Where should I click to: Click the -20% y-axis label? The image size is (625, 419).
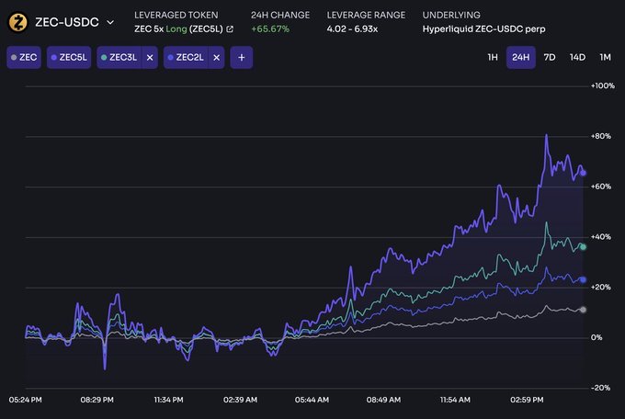600,388
